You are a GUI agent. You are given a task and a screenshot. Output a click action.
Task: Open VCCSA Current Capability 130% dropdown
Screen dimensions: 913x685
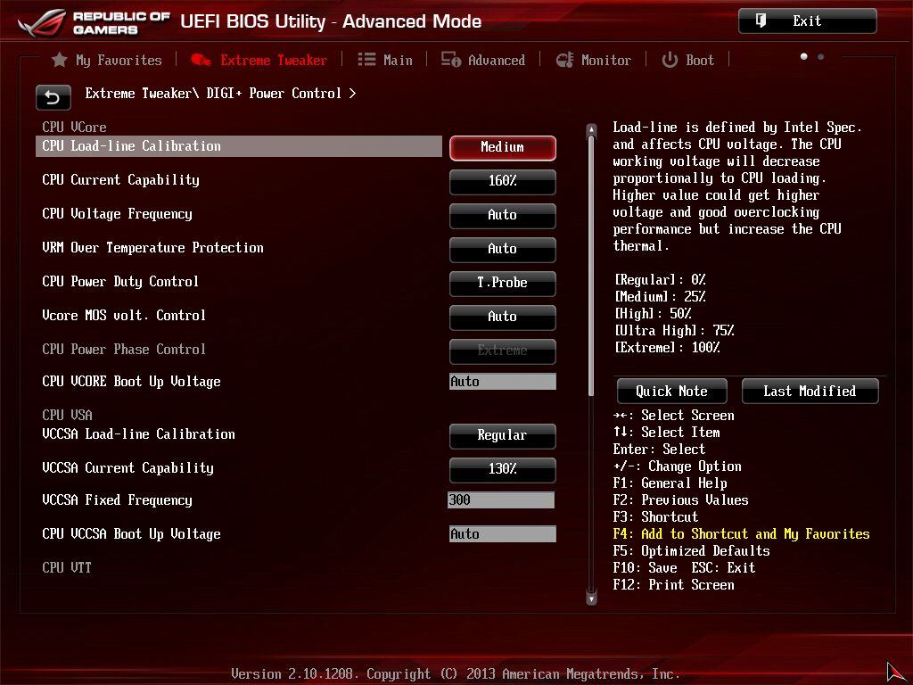tap(503, 469)
